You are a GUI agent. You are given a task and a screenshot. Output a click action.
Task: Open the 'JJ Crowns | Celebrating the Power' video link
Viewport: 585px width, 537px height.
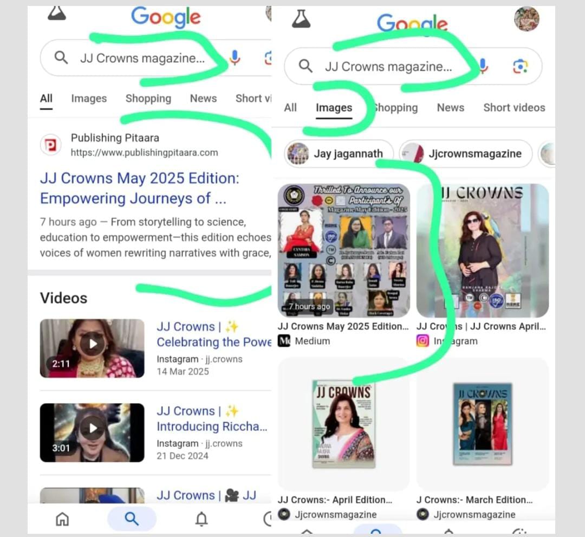click(x=213, y=334)
